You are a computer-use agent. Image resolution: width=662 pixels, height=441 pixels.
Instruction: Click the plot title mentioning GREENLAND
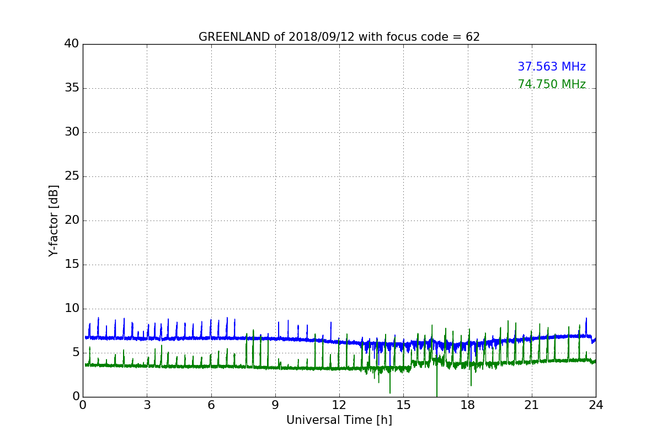pyautogui.click(x=339, y=37)
